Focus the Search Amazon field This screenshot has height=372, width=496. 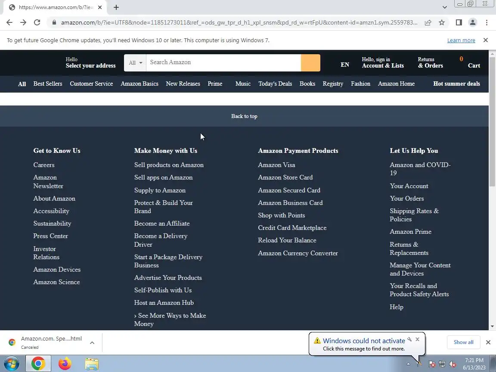tap(223, 62)
